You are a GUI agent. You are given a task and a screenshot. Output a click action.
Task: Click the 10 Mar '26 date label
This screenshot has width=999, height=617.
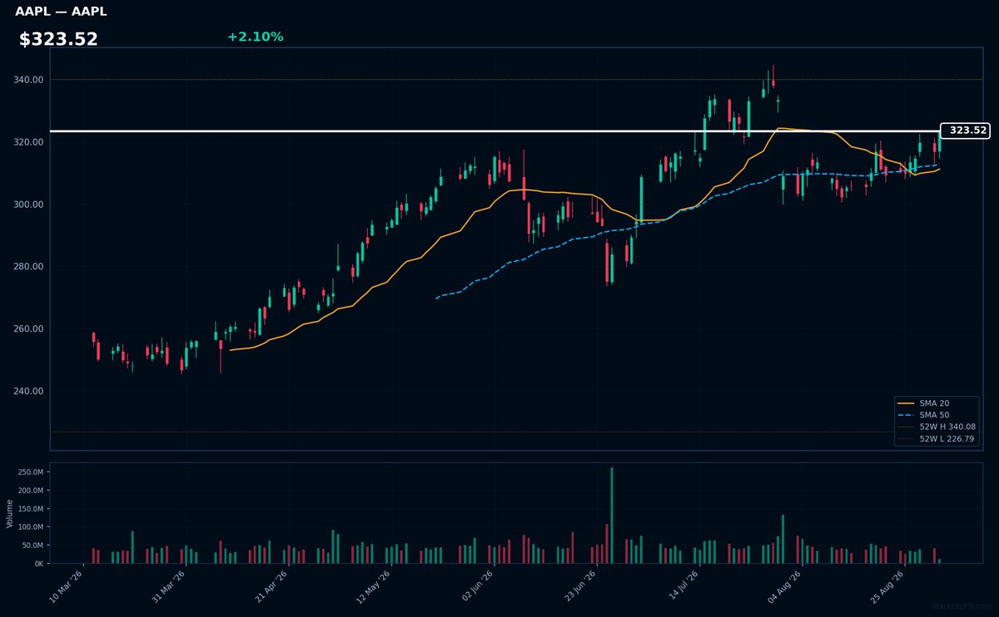[x=67, y=587]
